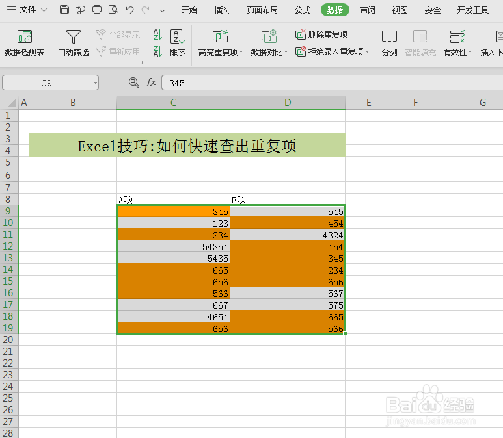503x438 pixels.
Task: Select cell containing 4654
Action: pyautogui.click(x=173, y=317)
